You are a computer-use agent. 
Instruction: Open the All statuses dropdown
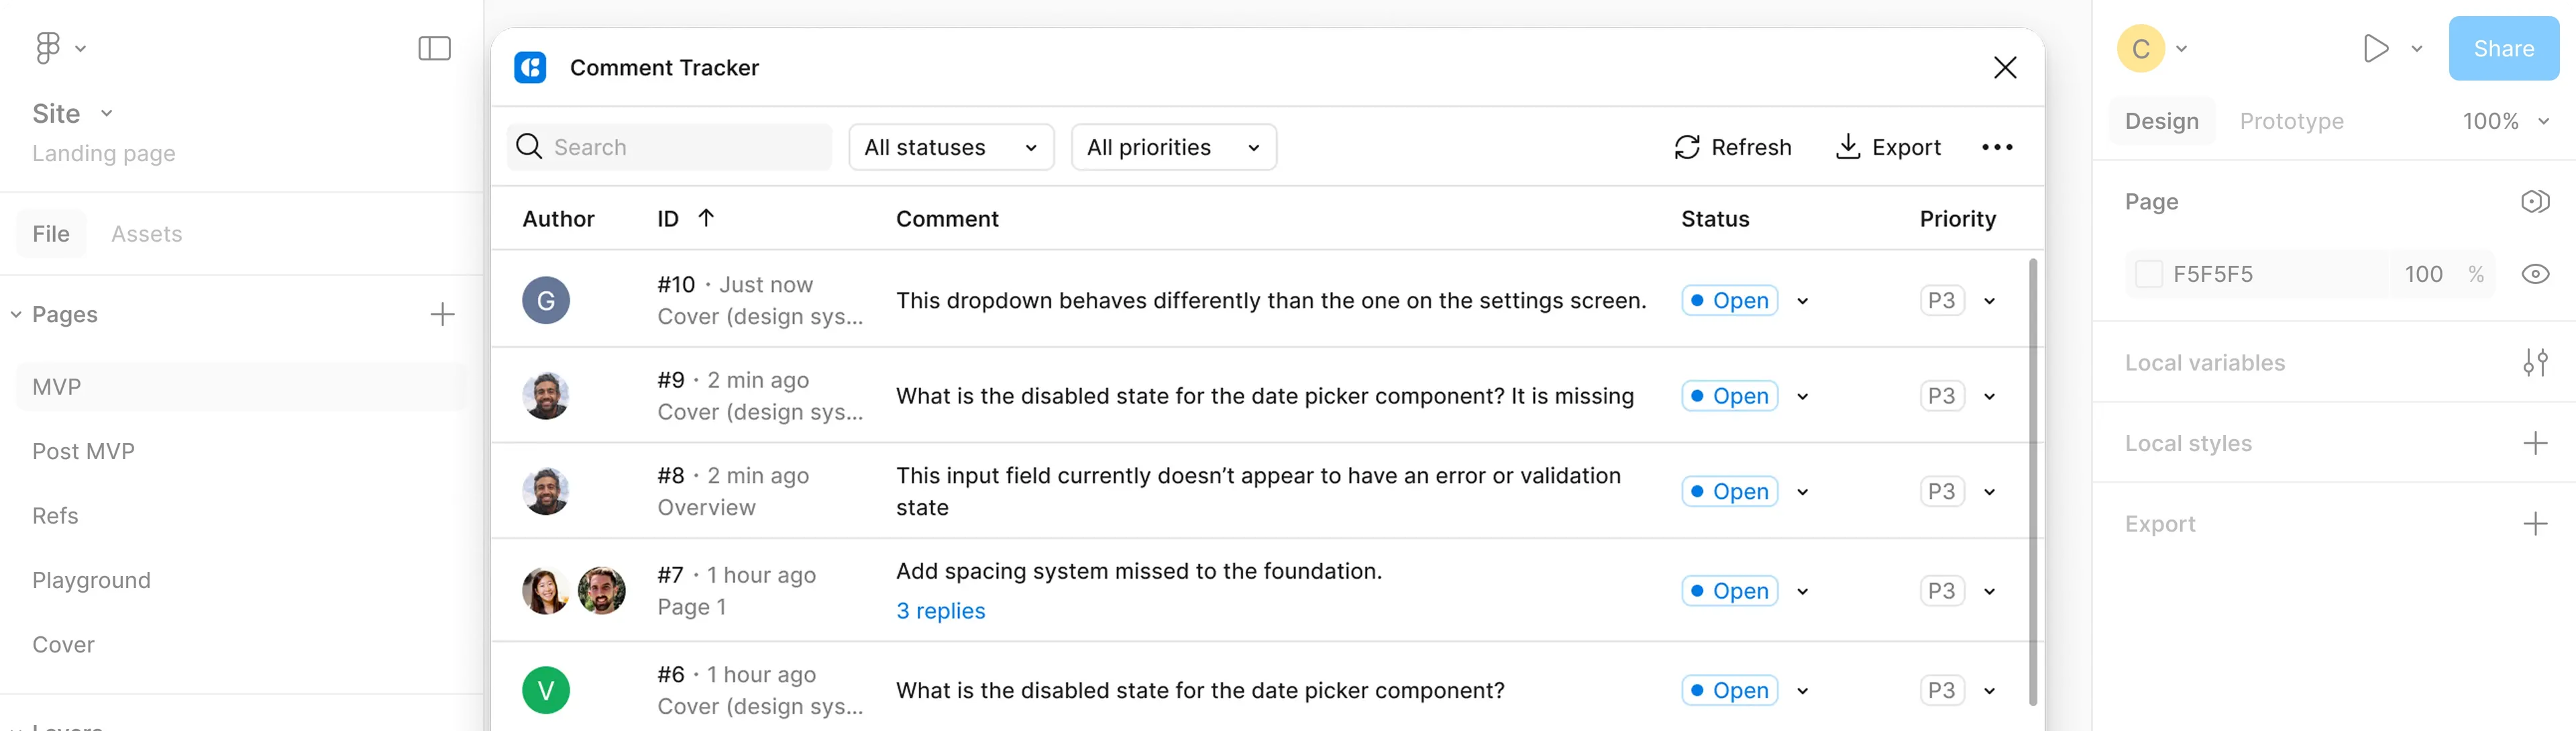tap(950, 147)
